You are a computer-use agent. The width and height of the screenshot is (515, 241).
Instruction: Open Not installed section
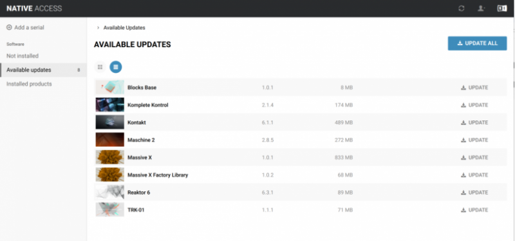(x=23, y=56)
